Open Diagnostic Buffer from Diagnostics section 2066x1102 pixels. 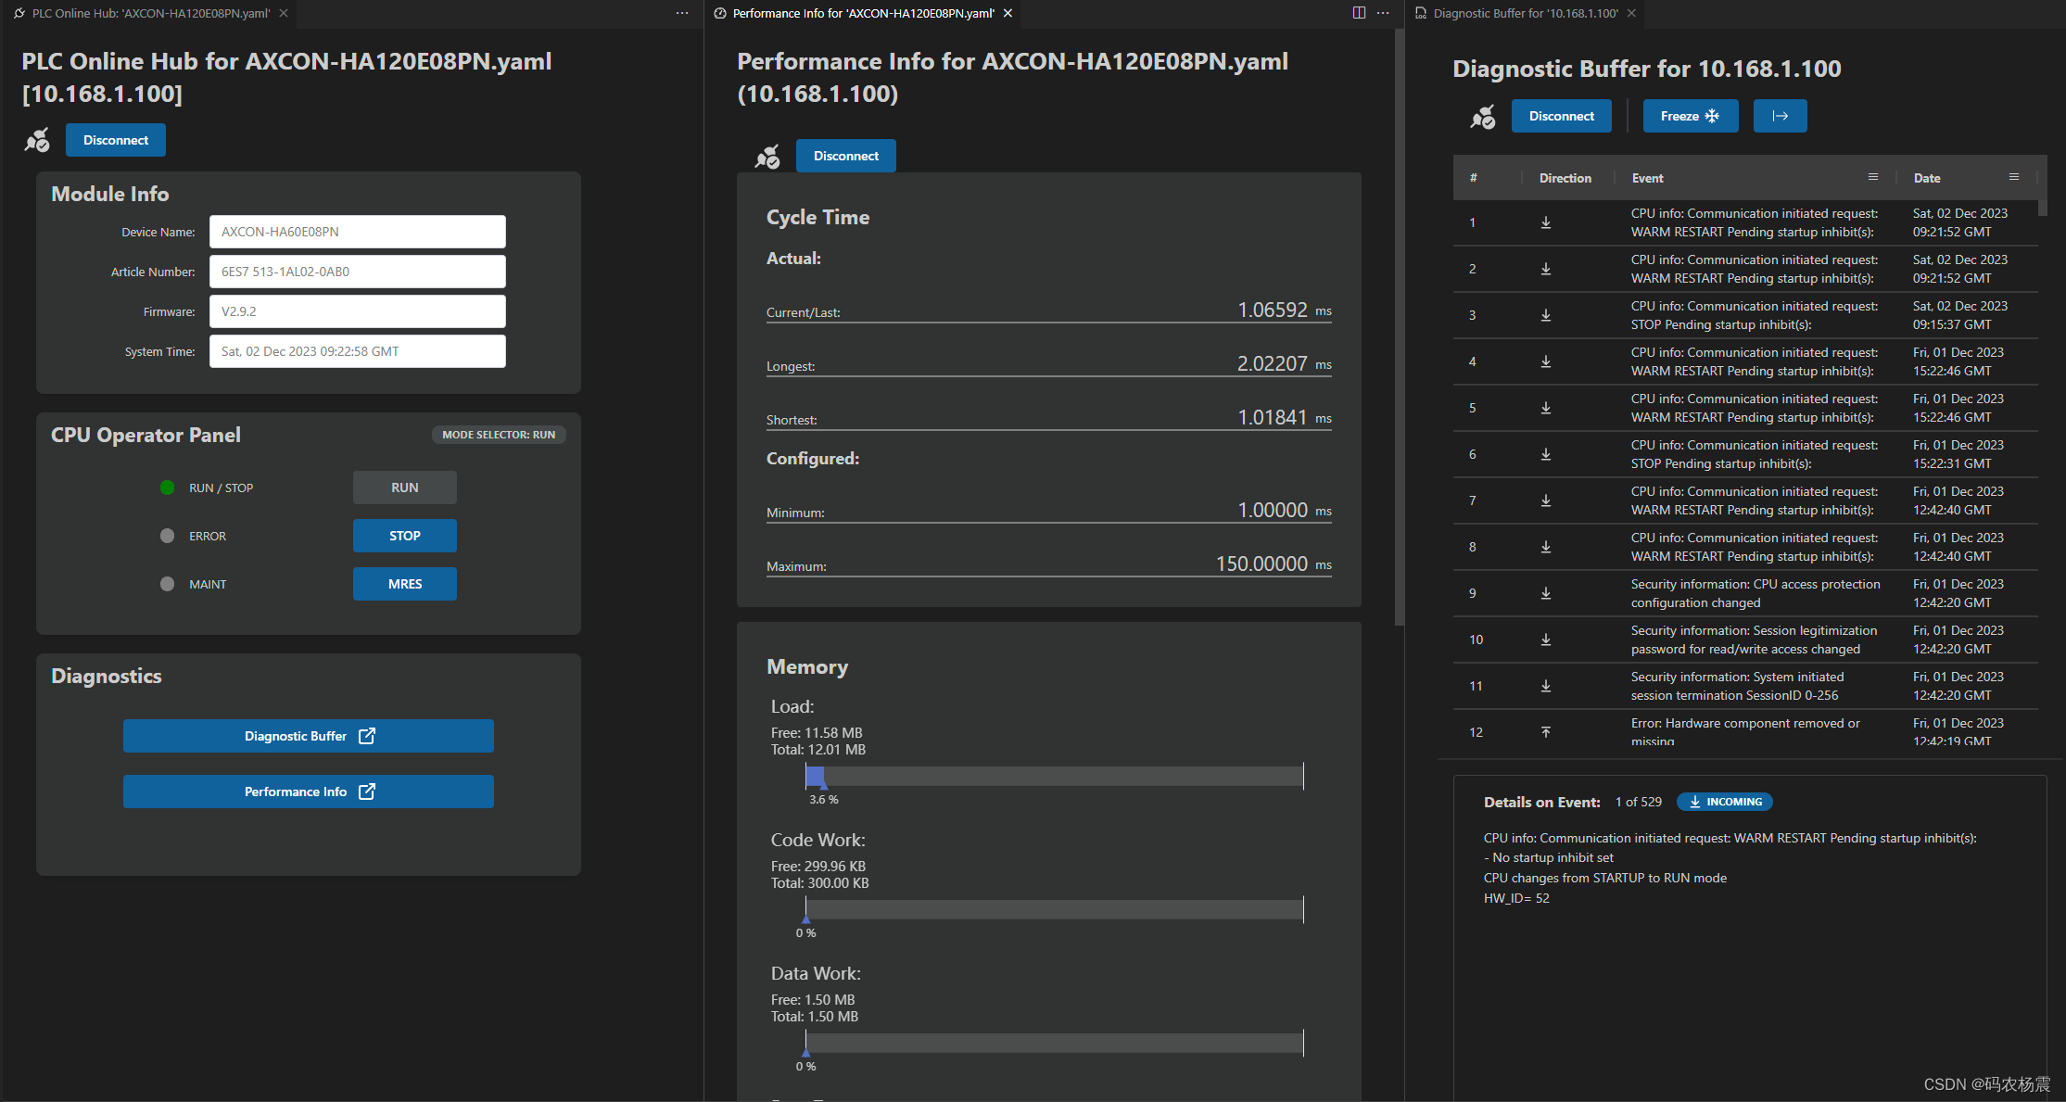[x=308, y=736]
